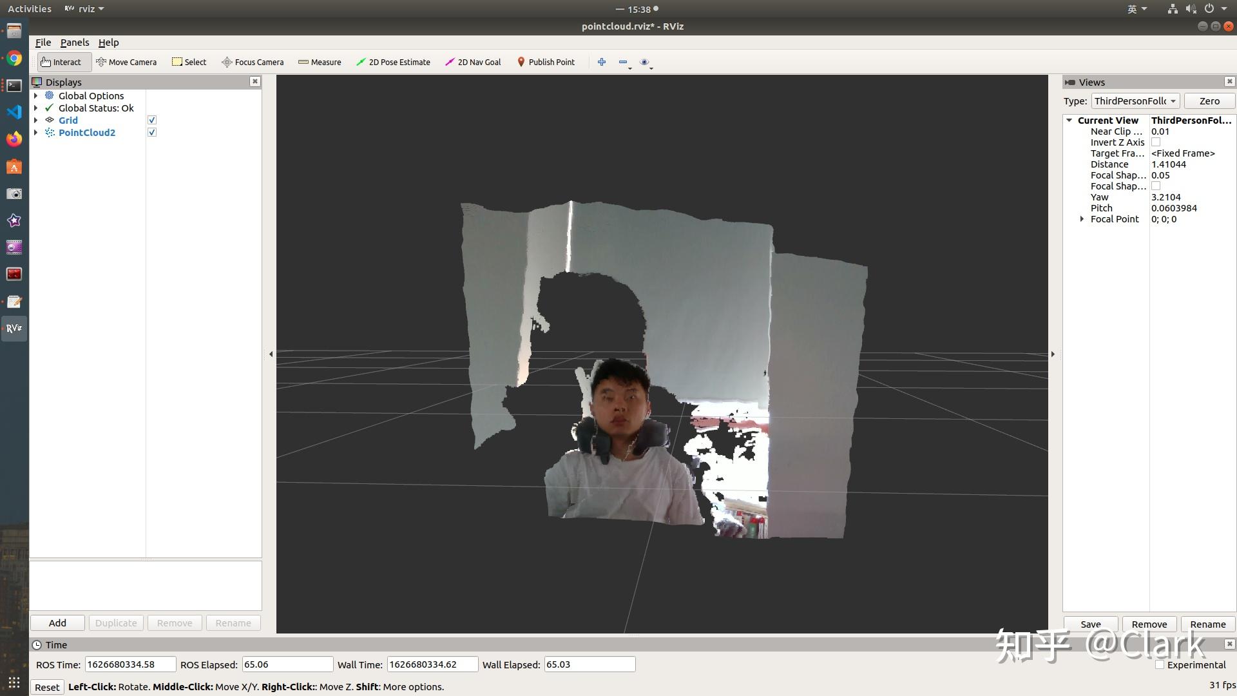Click the ROS Time field
The image size is (1237, 696).
pos(130,664)
